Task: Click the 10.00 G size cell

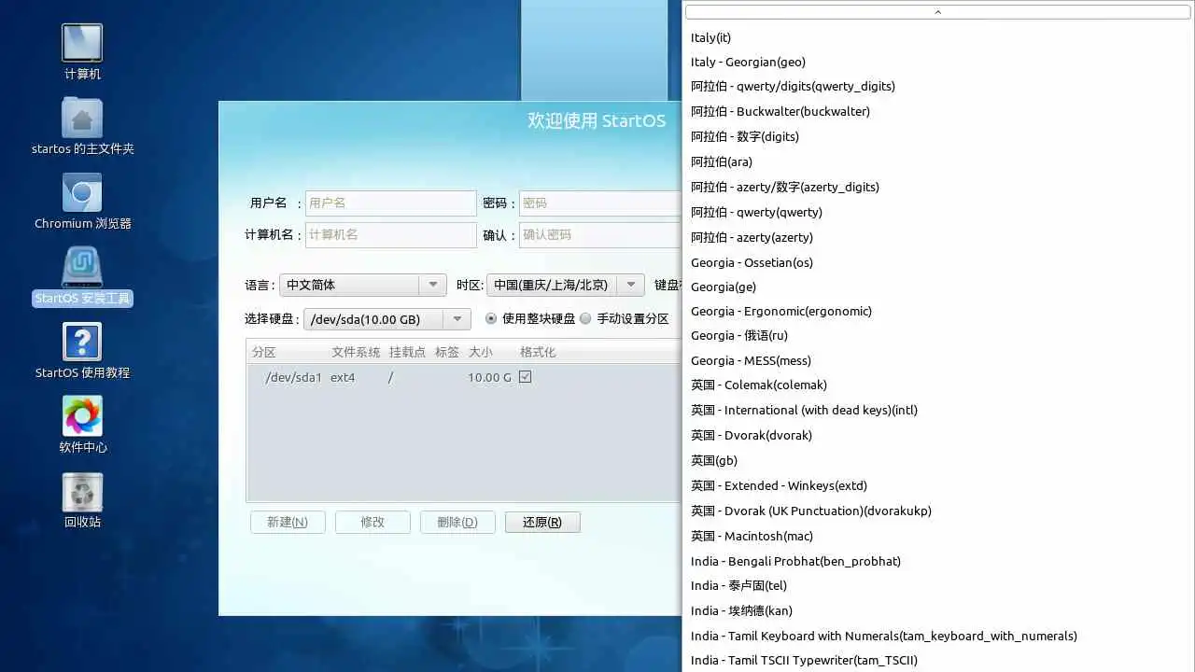Action: pos(489,377)
